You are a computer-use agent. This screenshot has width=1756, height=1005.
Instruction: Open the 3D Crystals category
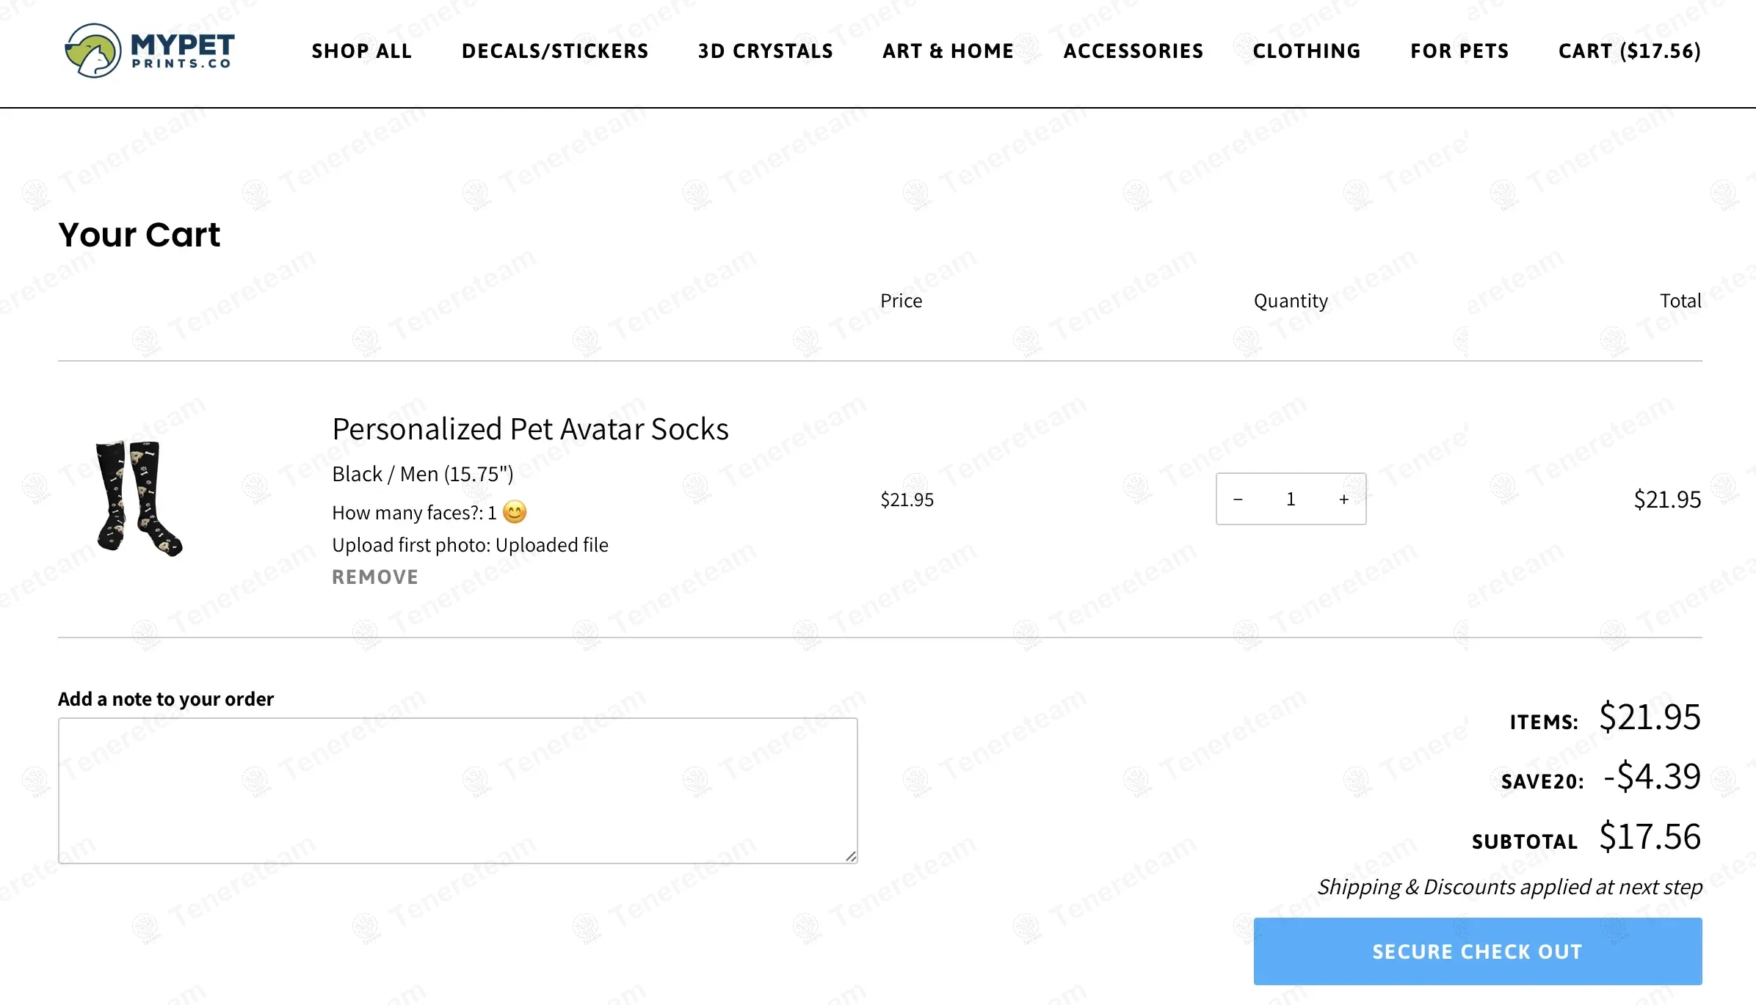[x=765, y=51]
